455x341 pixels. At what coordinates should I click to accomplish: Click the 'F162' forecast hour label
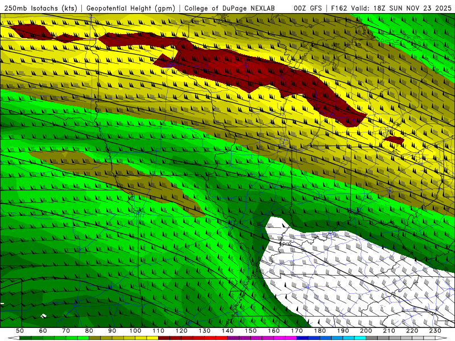339,9
